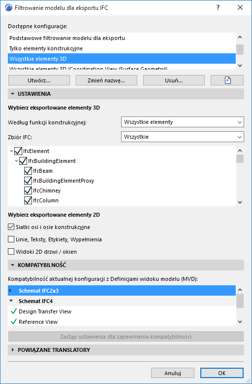Expand the POWIĄZANE TRANSLATORY section
The width and height of the screenshot is (252, 384).
[x=13, y=350]
